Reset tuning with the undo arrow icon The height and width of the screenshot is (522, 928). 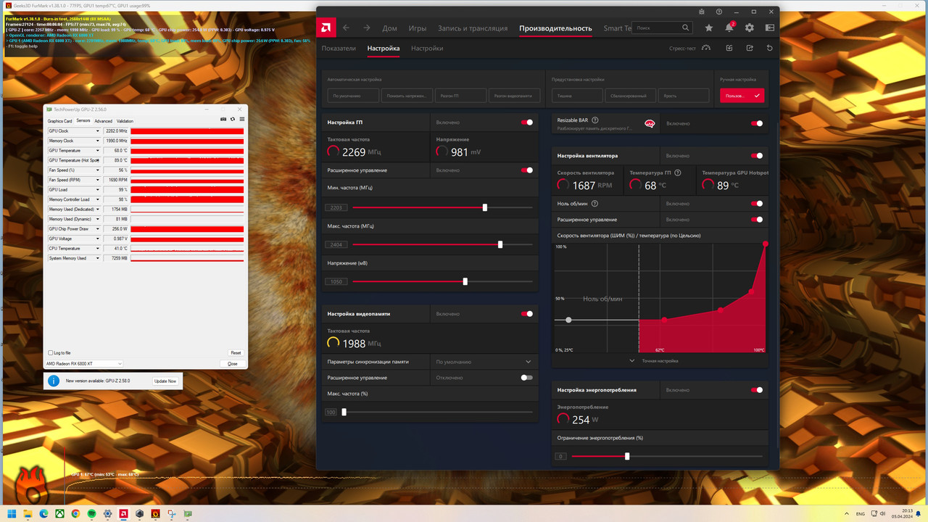click(x=770, y=48)
